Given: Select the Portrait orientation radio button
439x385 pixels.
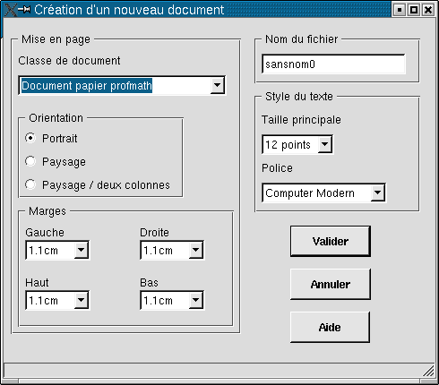Looking at the screenshot, I should tap(30, 138).
